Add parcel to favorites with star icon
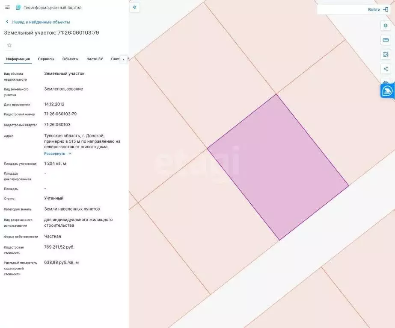 pyautogui.click(x=9, y=45)
